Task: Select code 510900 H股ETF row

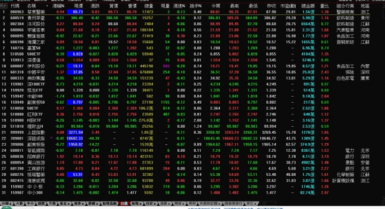Action: tap(17, 120)
